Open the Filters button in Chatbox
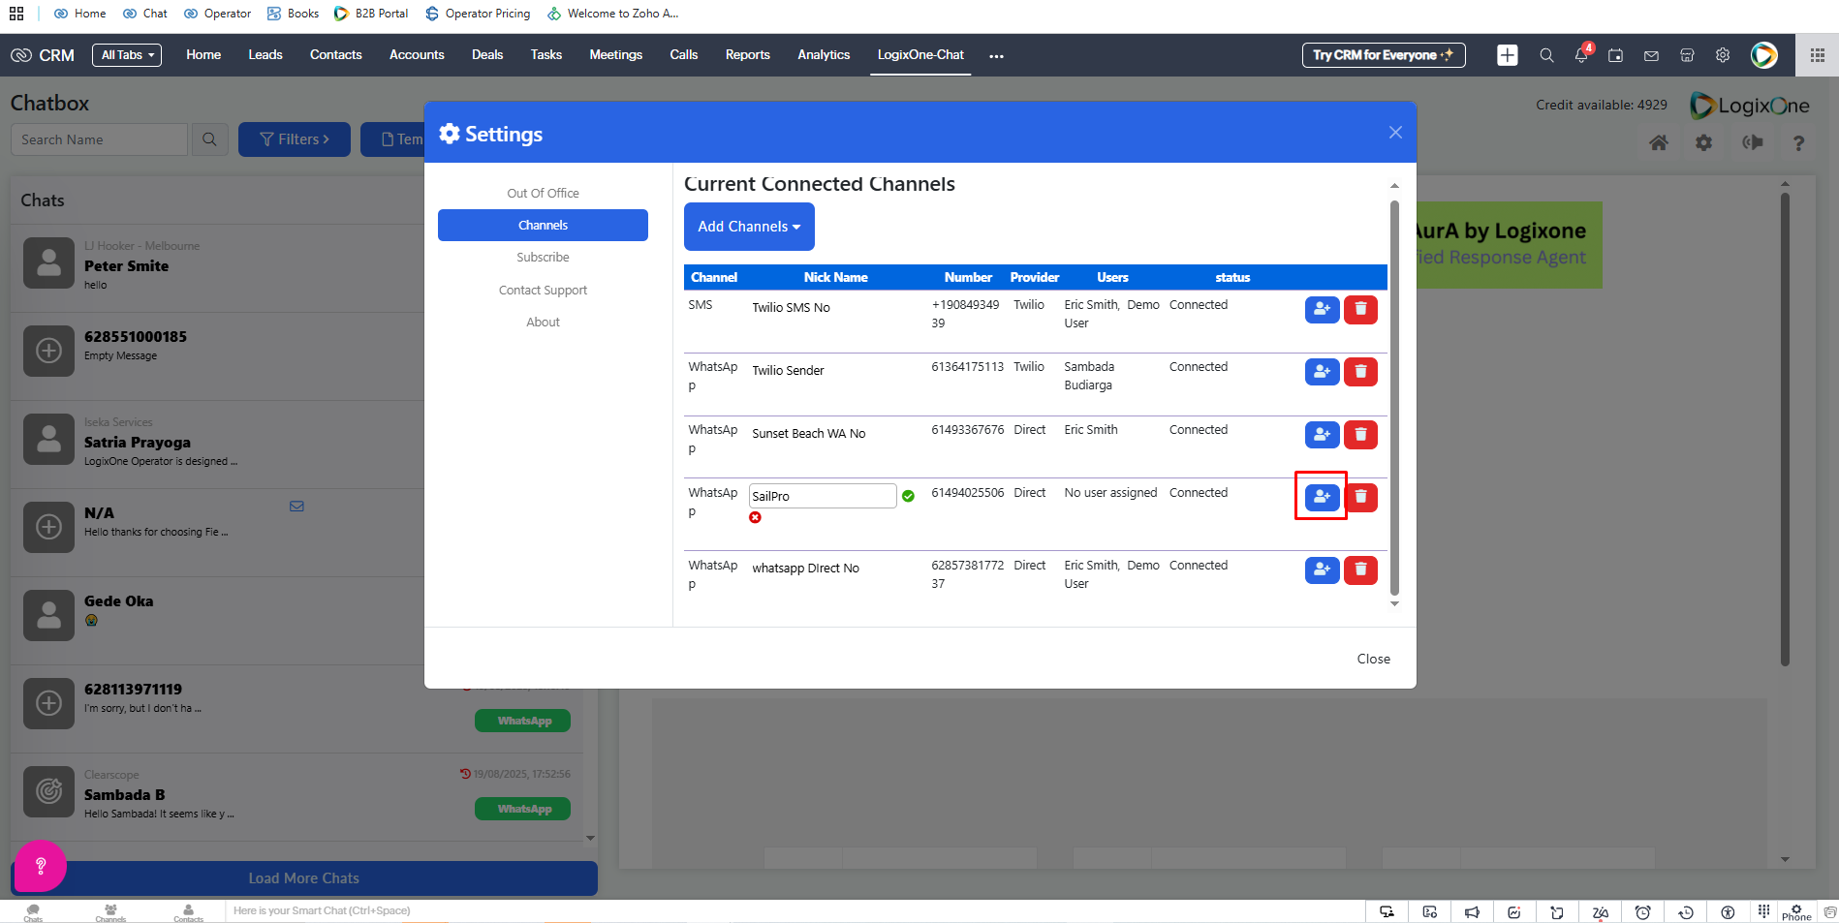 (295, 139)
